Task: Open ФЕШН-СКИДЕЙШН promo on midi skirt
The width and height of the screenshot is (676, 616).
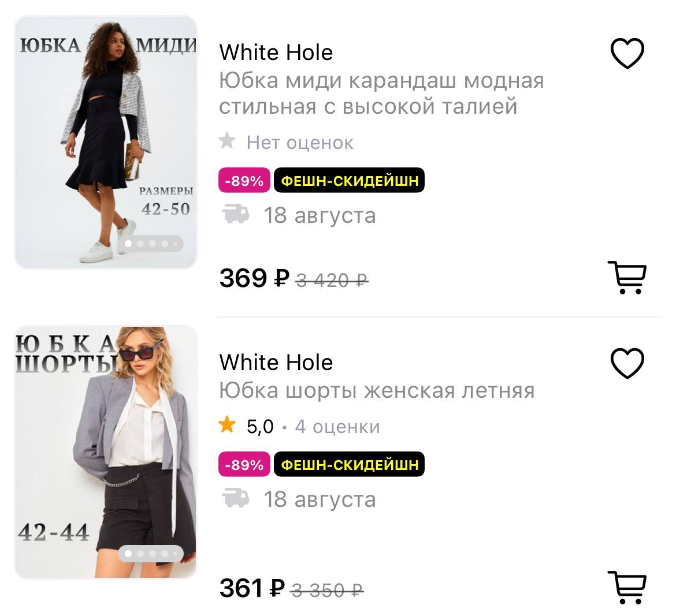Action: pos(349,181)
